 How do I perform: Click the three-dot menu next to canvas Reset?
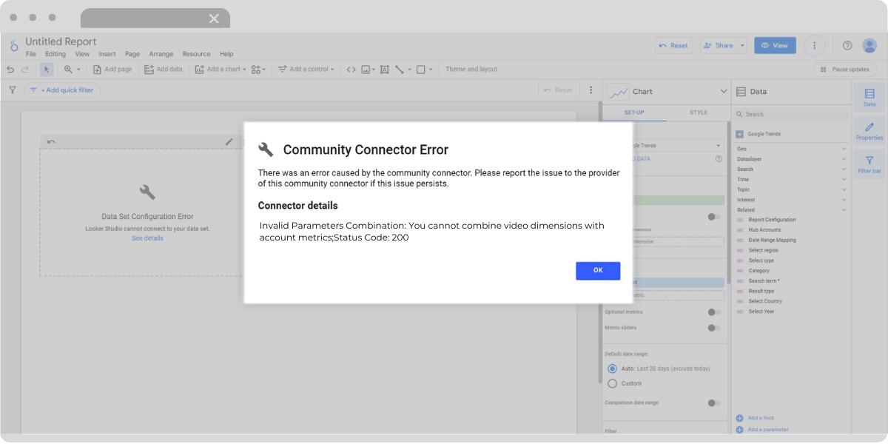[591, 90]
